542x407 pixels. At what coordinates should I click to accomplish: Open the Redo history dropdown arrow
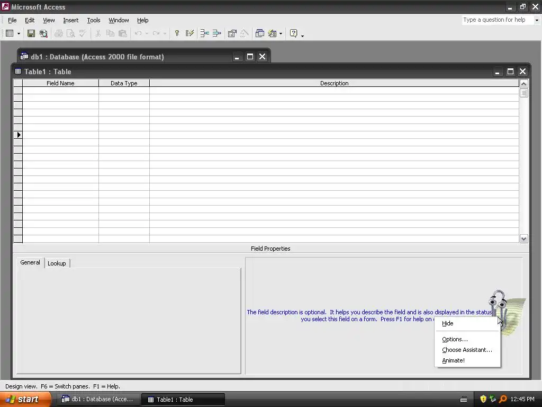[x=165, y=33]
